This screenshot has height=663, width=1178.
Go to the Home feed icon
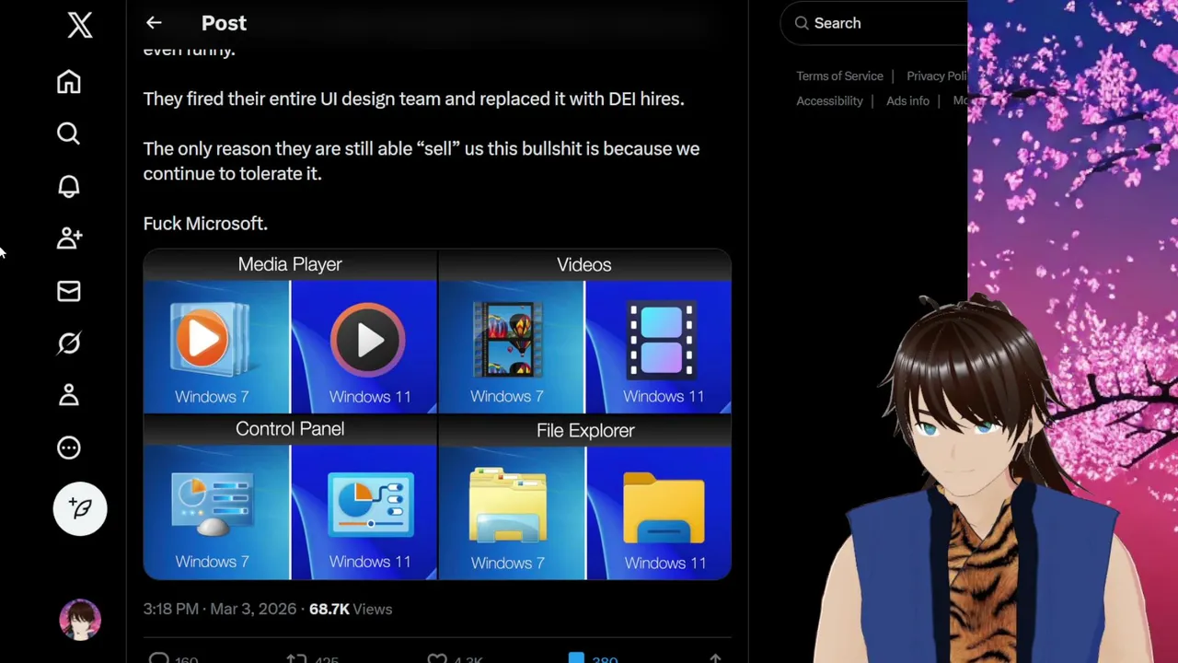[69, 82]
